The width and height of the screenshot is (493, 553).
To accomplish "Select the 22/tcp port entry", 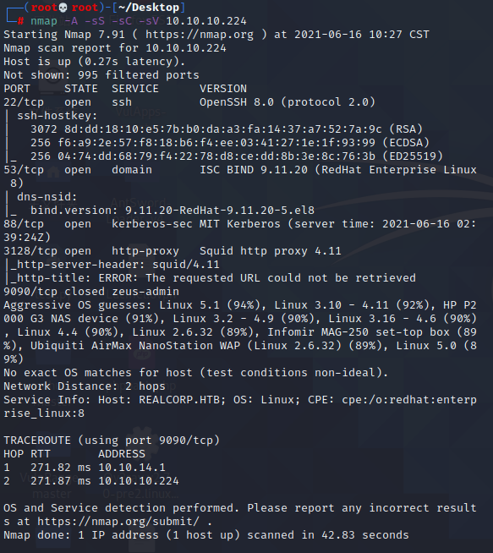I will (24, 102).
